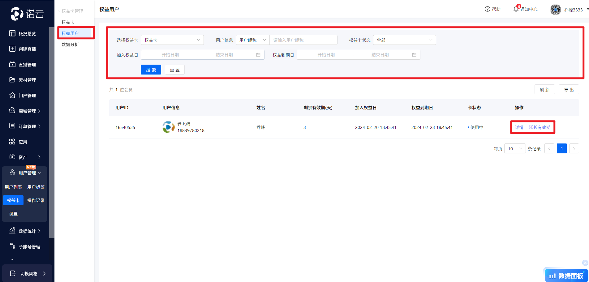Click the notification bell icon

coord(516,9)
